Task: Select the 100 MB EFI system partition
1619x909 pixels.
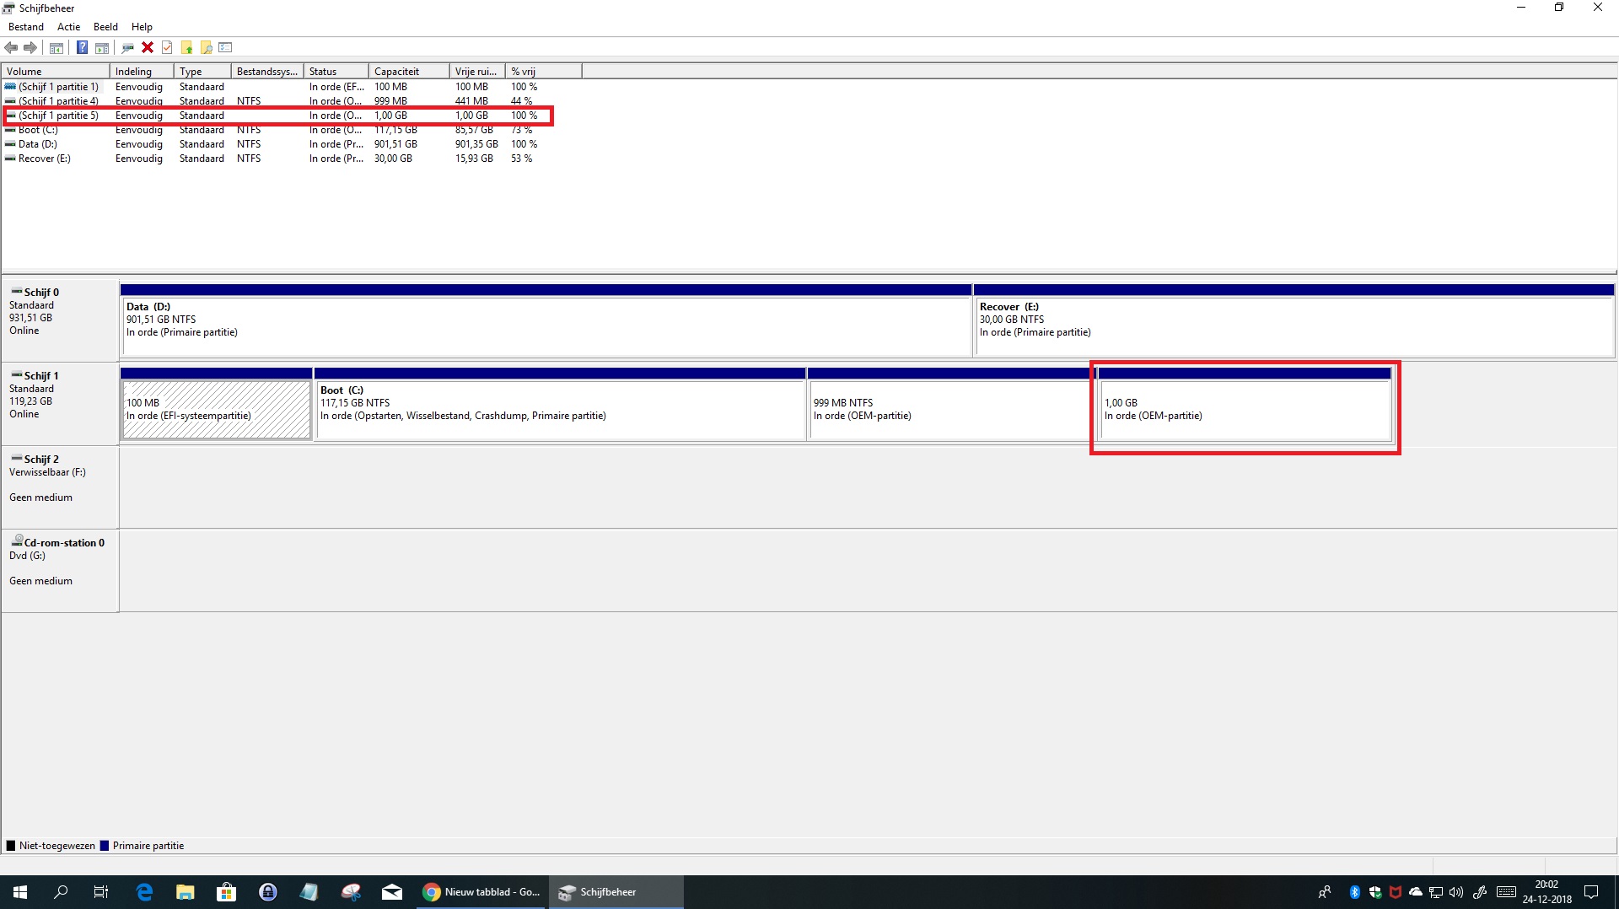Action: coord(216,409)
